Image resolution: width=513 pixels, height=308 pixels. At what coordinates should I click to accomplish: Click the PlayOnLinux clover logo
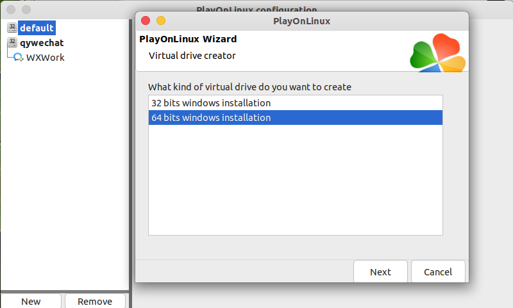(438, 53)
